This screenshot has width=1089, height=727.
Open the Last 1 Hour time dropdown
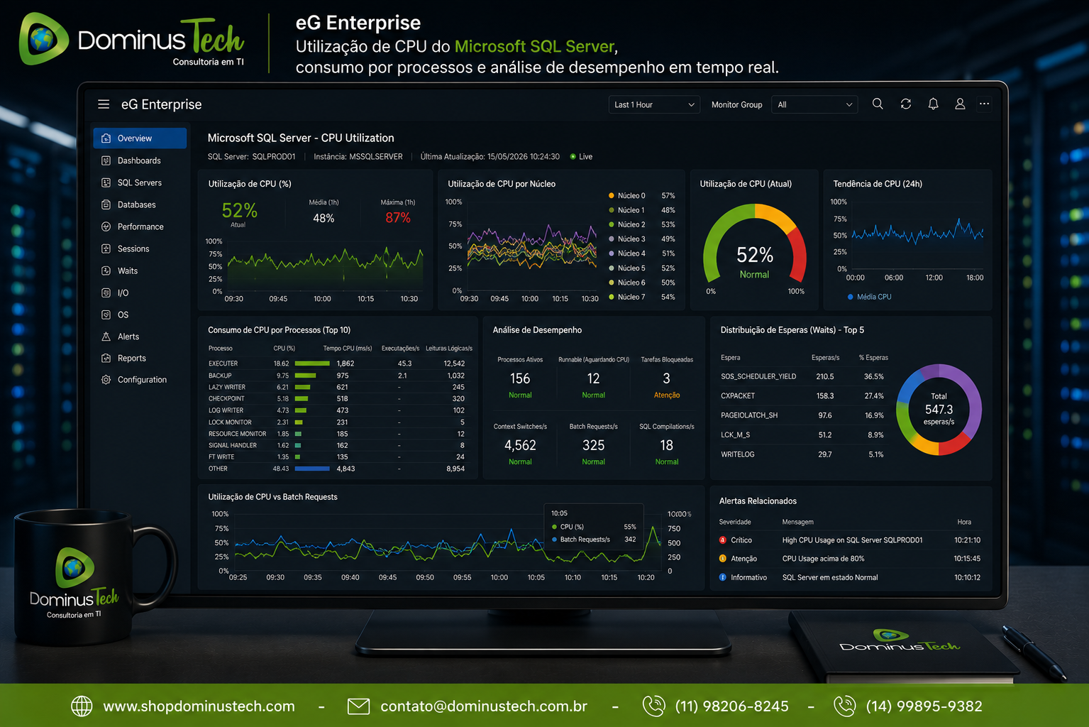654,104
